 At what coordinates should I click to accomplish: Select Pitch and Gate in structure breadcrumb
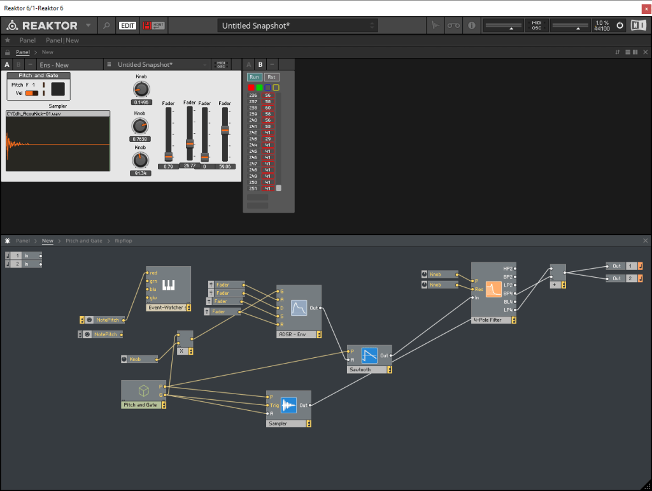point(83,241)
